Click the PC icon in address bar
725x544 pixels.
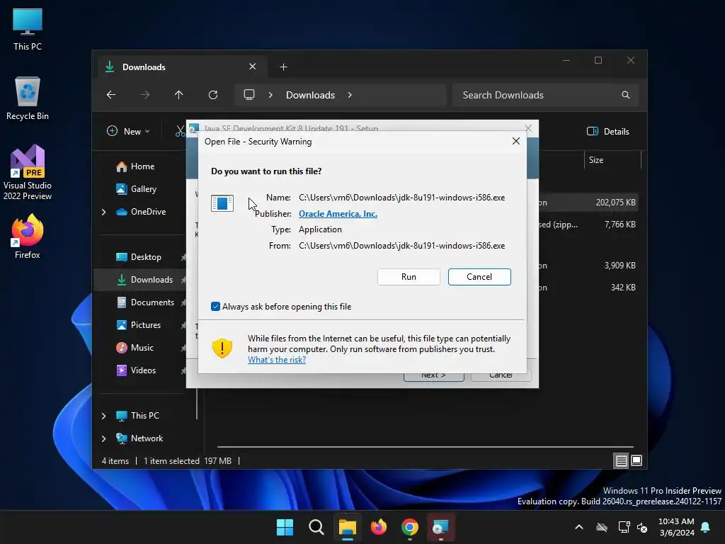tap(249, 95)
